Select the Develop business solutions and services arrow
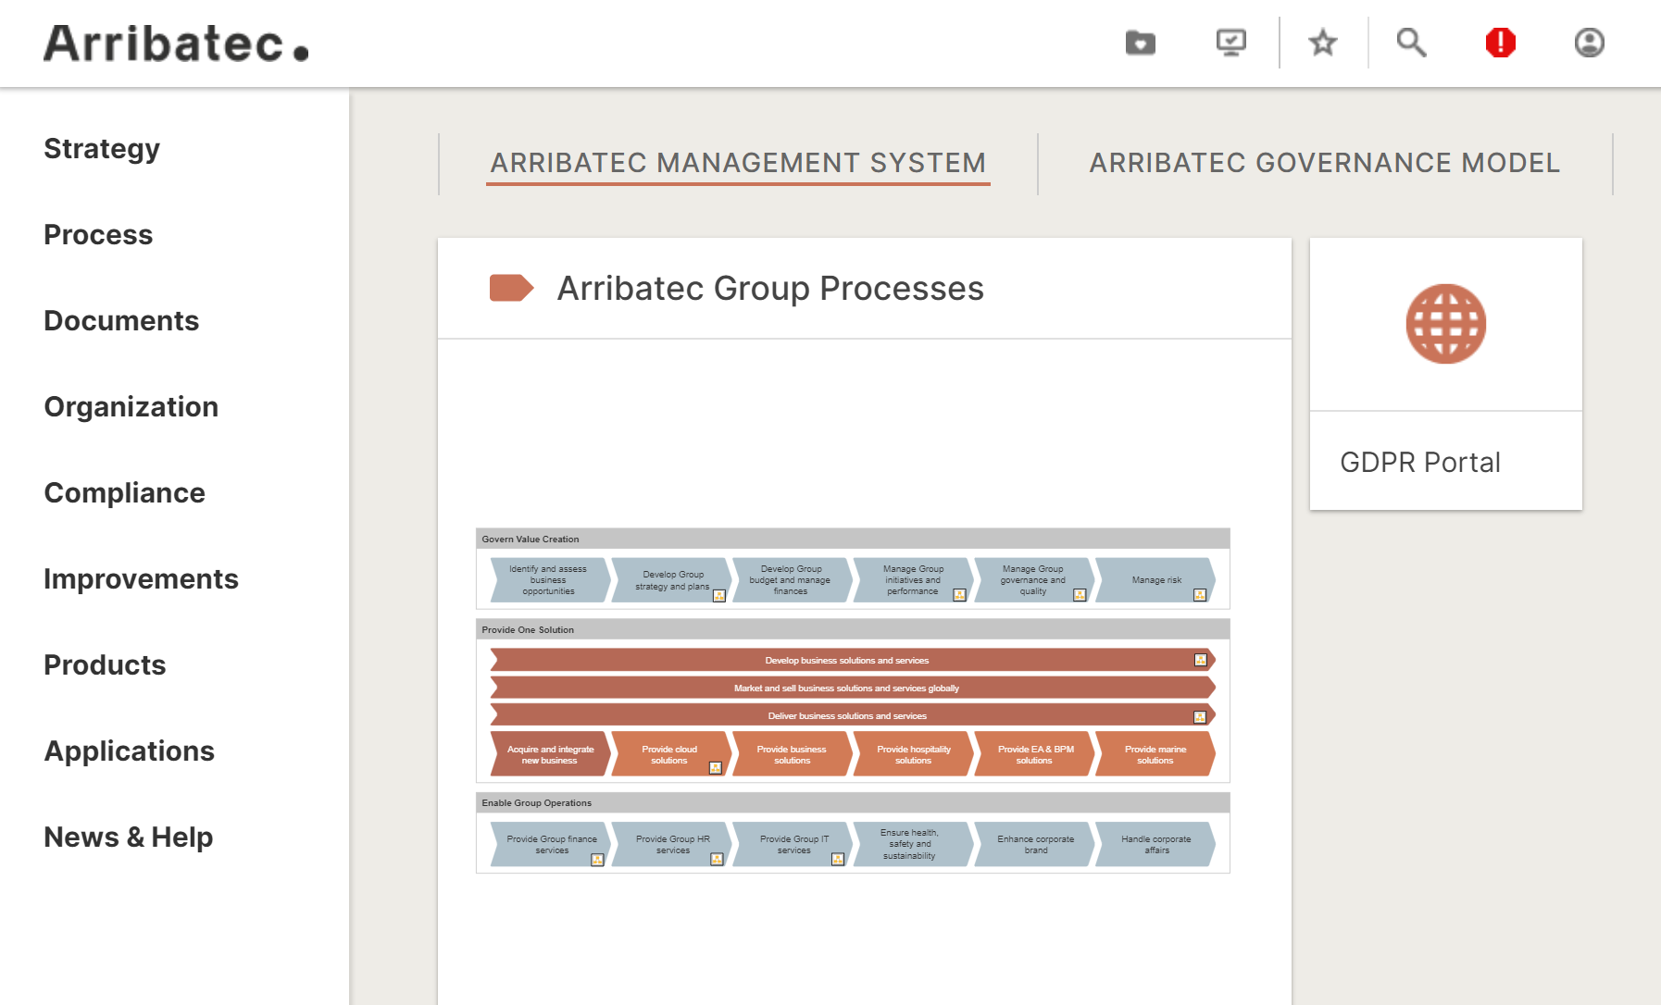The image size is (1661, 1005). click(x=845, y=660)
